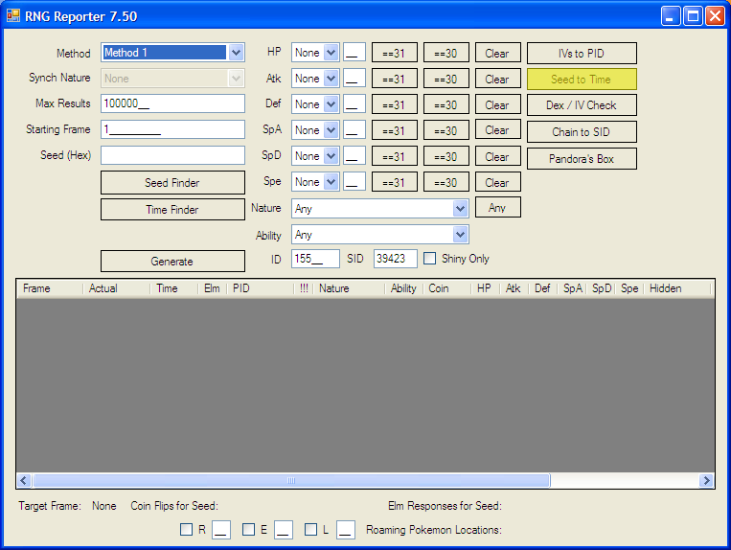Open Pandora's Box
Image resolution: width=731 pixels, height=550 pixels.
(582, 159)
